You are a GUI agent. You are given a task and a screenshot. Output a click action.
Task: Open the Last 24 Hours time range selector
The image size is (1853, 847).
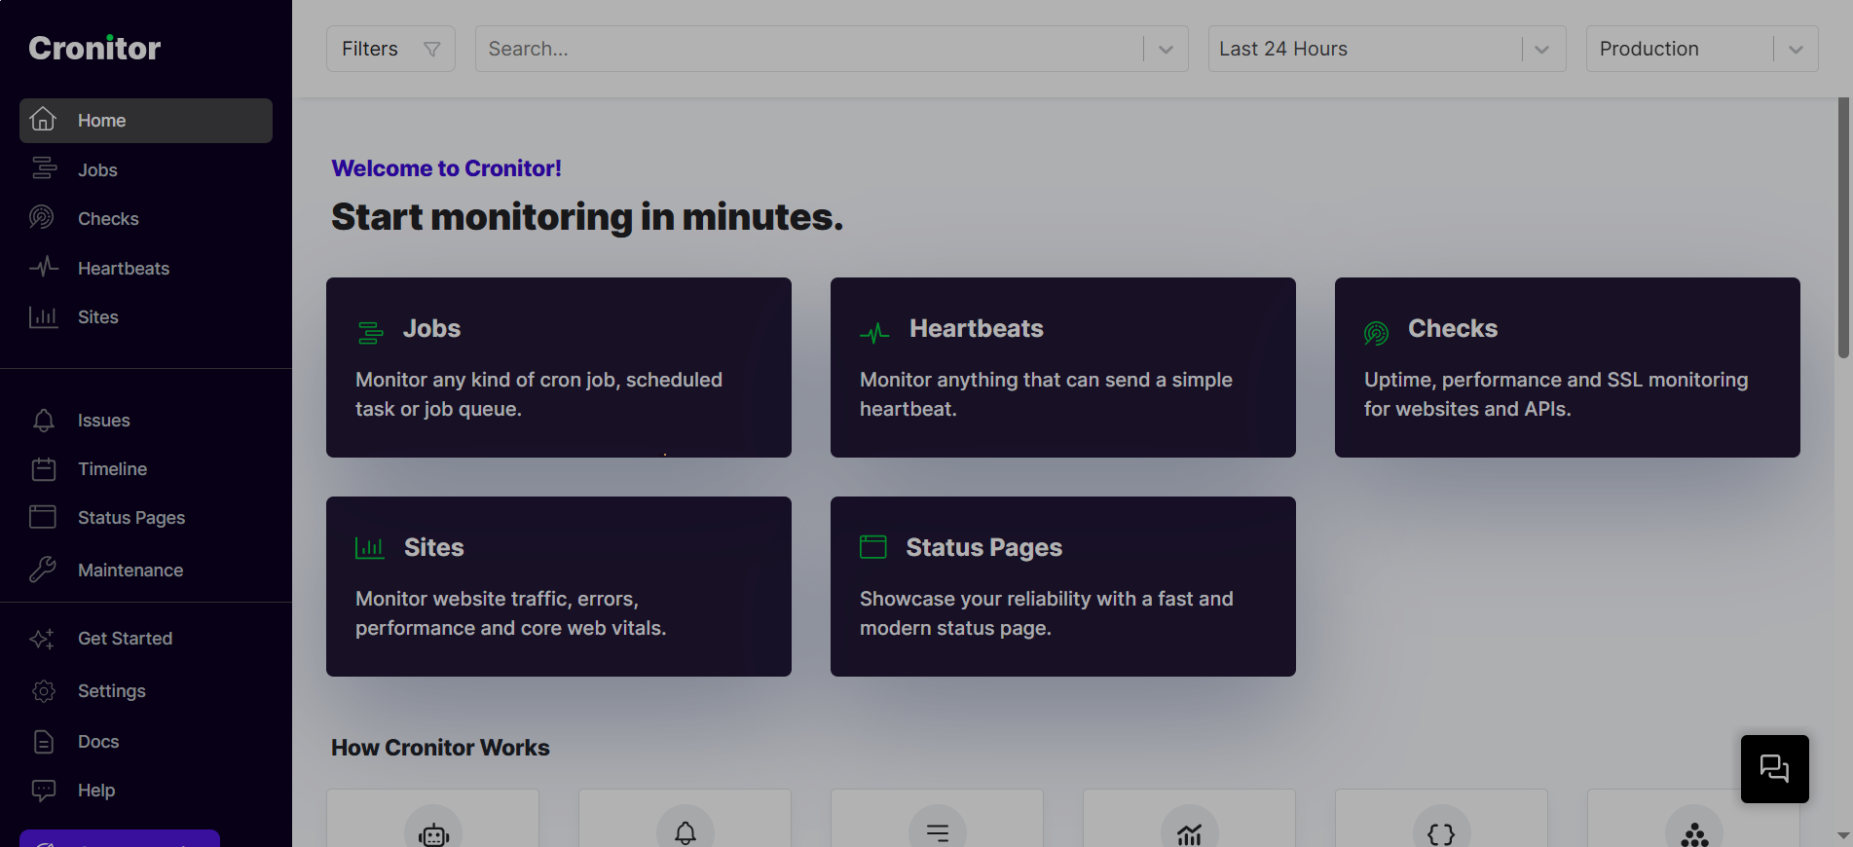tap(1387, 49)
